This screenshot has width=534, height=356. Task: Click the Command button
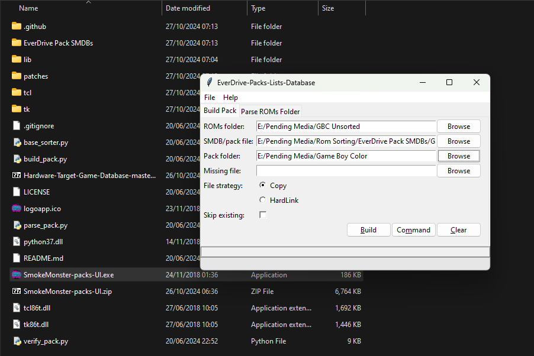pos(413,230)
